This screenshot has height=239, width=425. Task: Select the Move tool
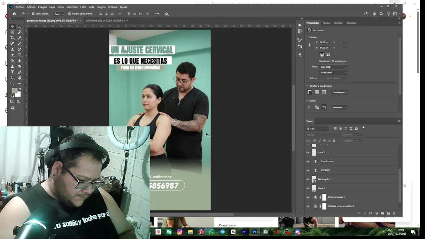[x=12, y=26]
